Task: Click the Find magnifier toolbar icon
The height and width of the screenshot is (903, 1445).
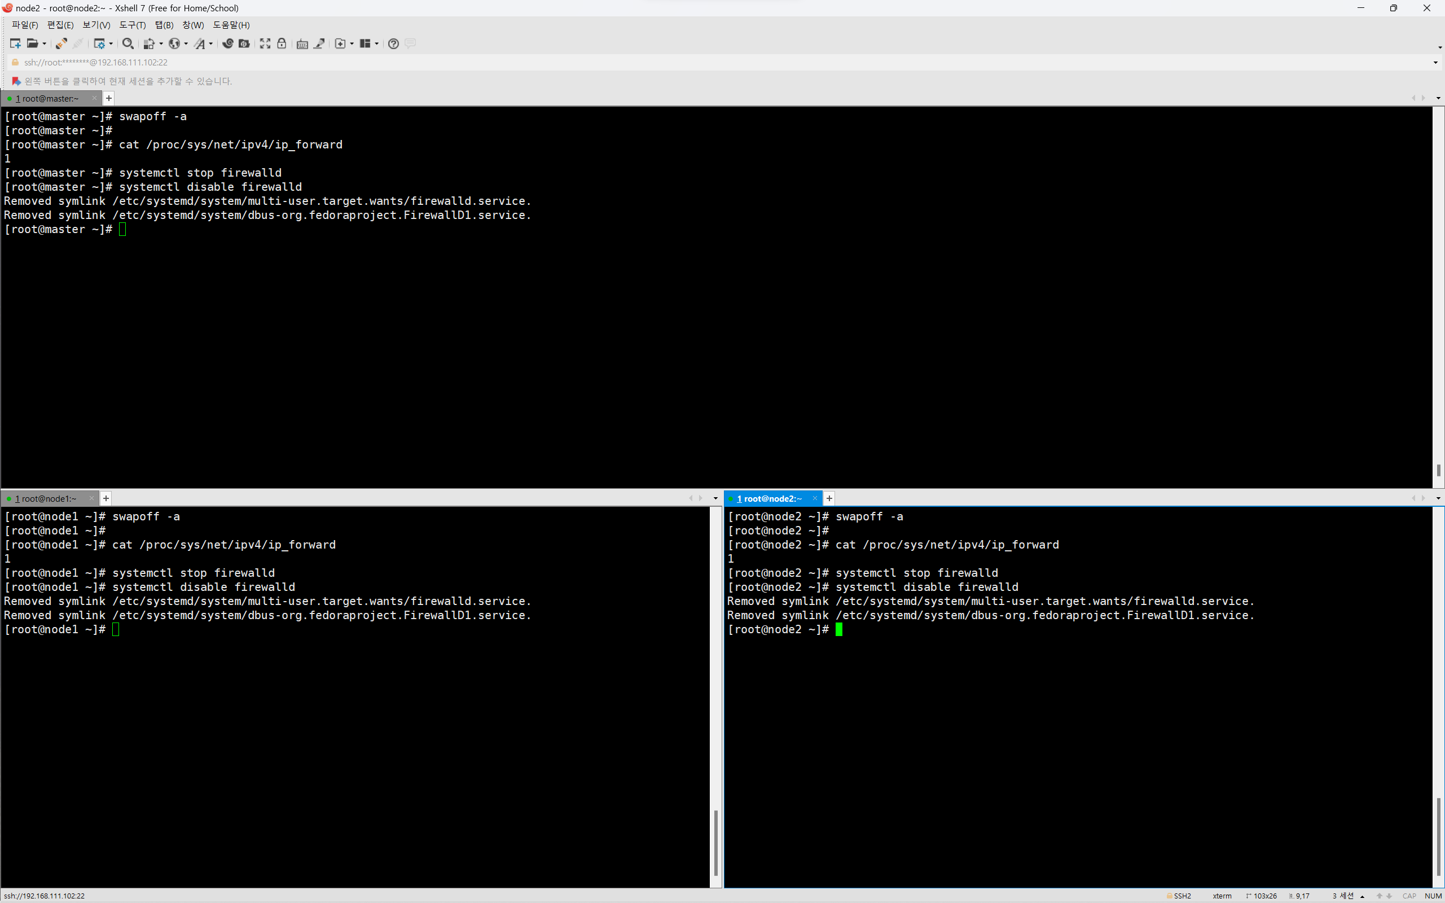Action: (127, 43)
